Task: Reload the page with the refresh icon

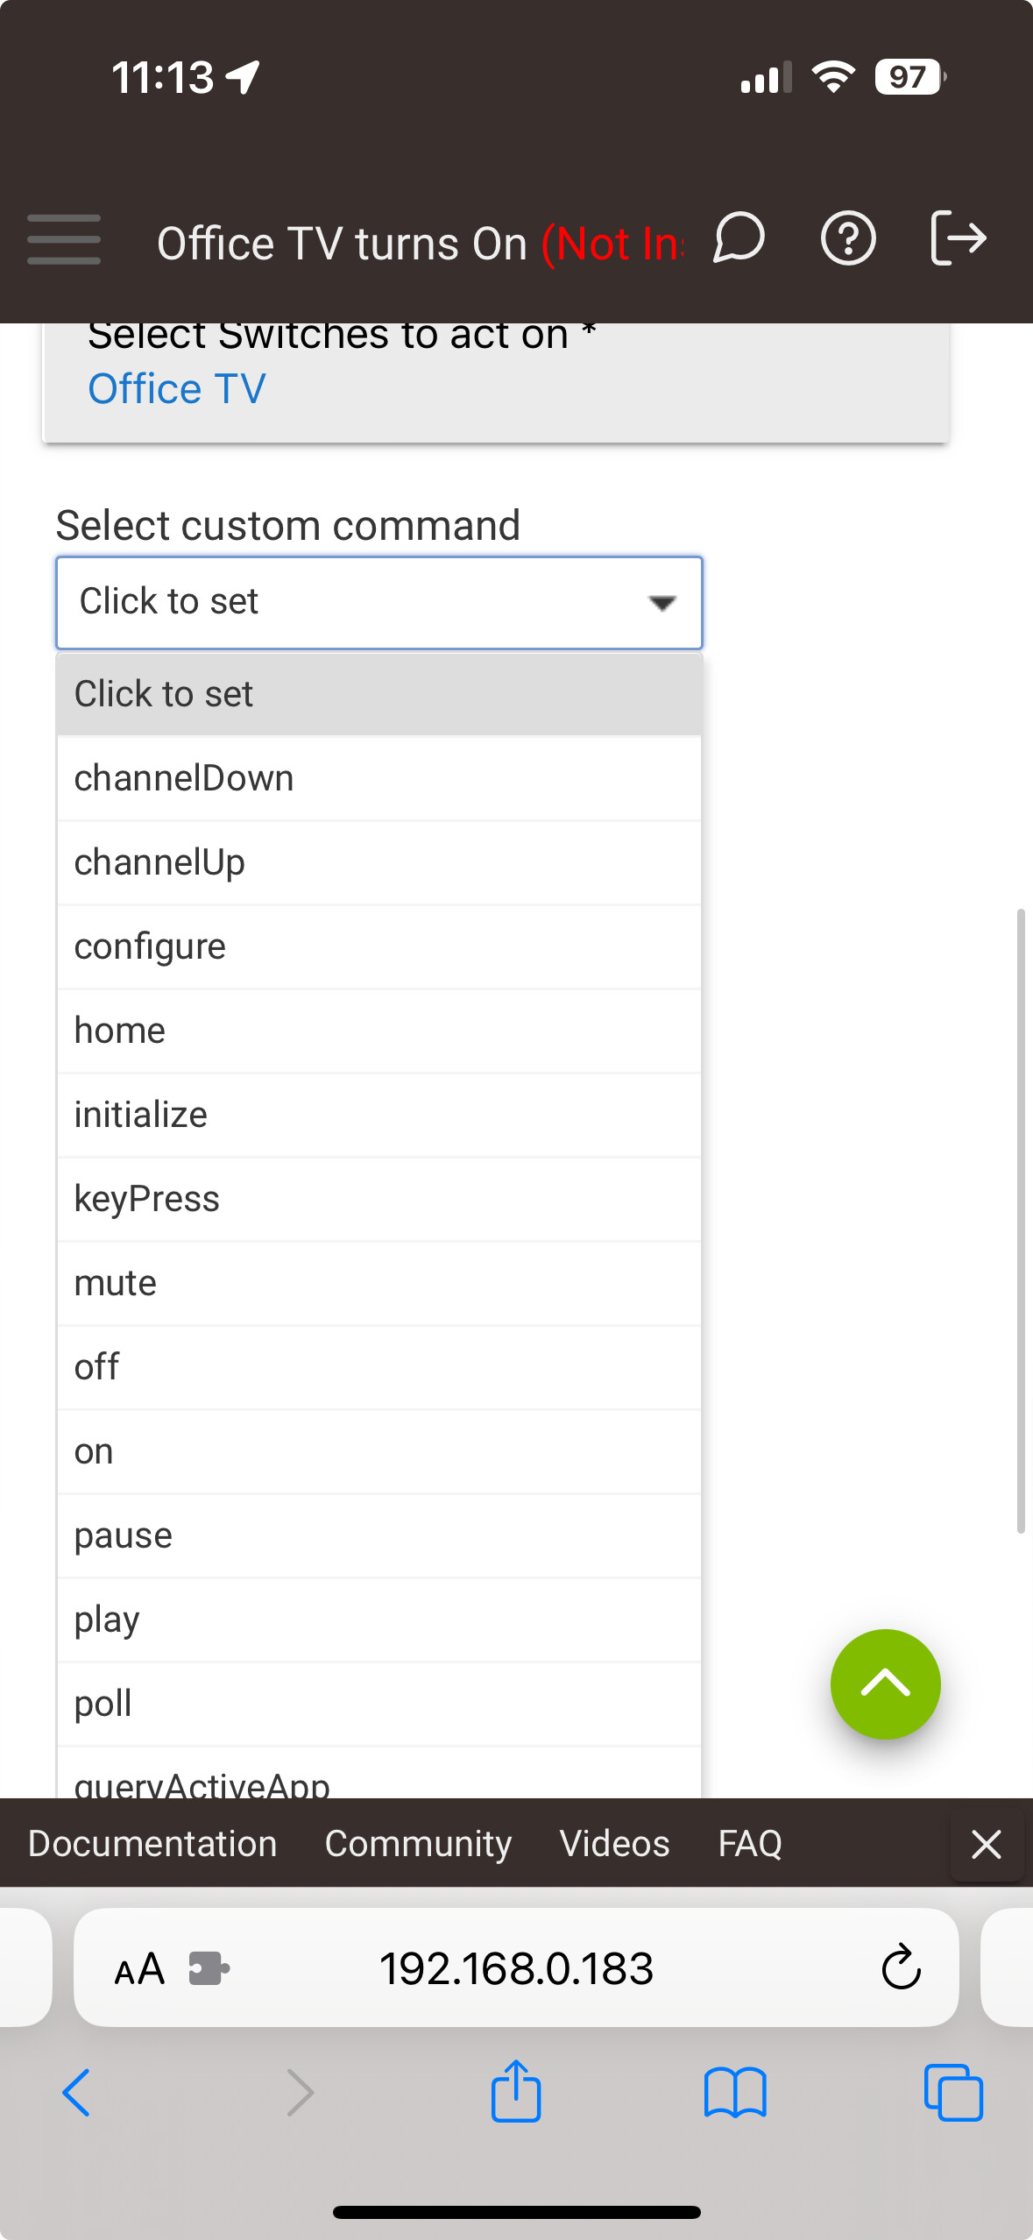Action: point(901,1967)
